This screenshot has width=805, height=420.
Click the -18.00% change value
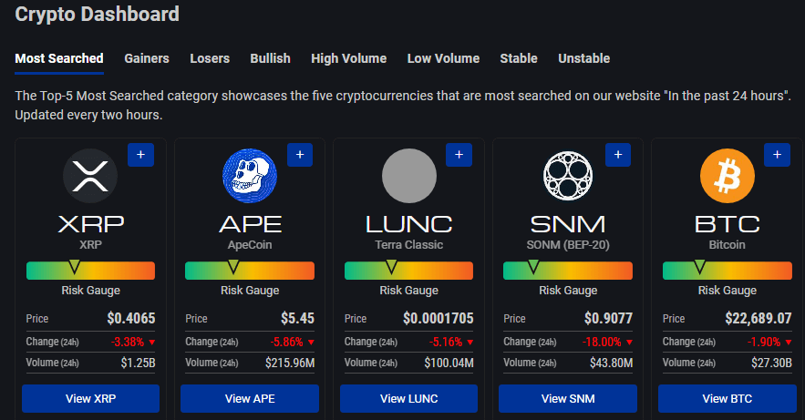coord(602,342)
